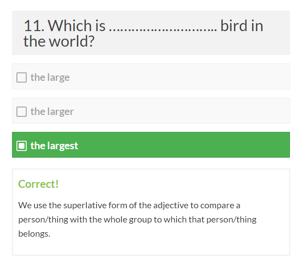Tick the checkbox beside "the large"
The height and width of the screenshot is (266, 302).
[21, 78]
